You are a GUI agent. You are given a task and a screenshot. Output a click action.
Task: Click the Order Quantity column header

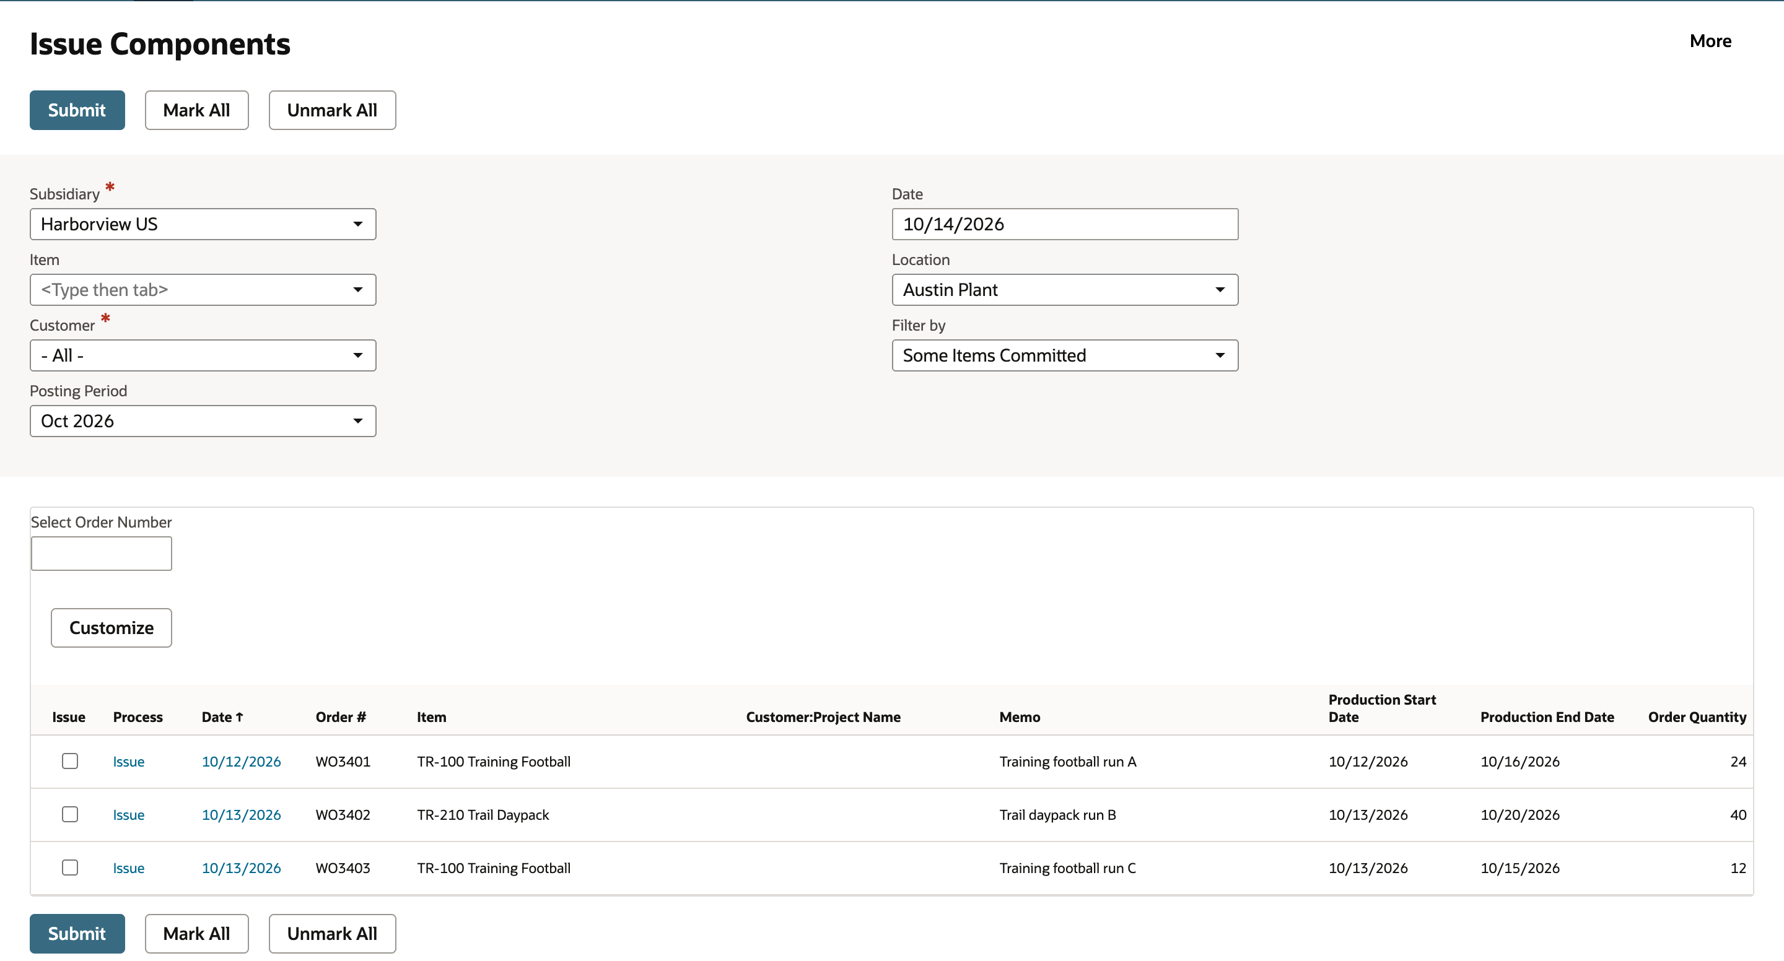[1697, 717]
